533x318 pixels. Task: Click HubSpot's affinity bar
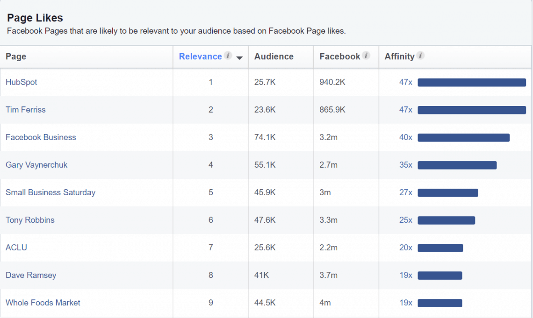pyautogui.click(x=471, y=82)
